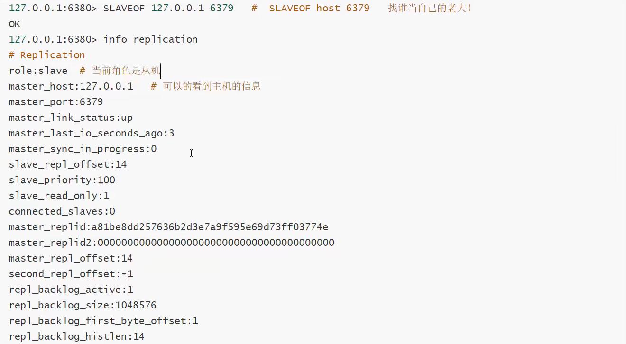This screenshot has width=626, height=344.
Task: Click repl_backlog_size:1048576 line
Action: [x=83, y=305]
